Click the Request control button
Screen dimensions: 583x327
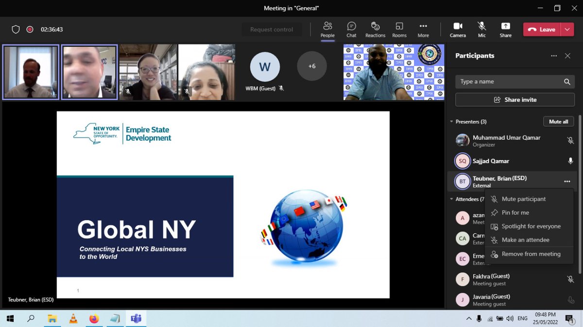272,30
